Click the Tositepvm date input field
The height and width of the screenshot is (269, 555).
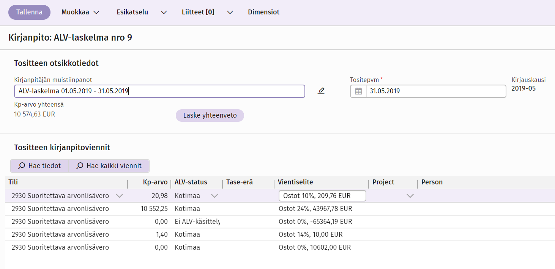[435, 91]
